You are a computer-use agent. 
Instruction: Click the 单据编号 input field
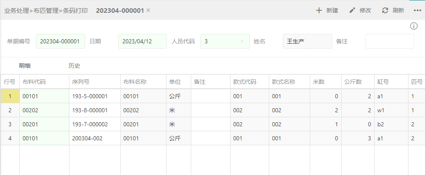60,41
